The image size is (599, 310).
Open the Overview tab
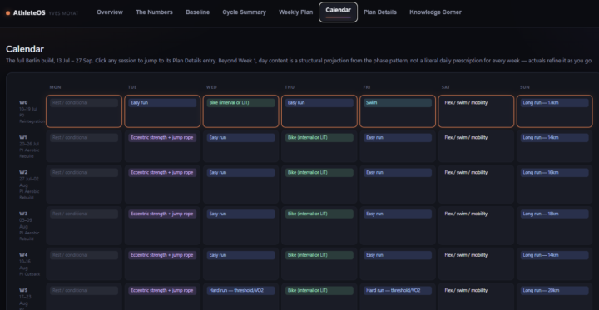[110, 12]
